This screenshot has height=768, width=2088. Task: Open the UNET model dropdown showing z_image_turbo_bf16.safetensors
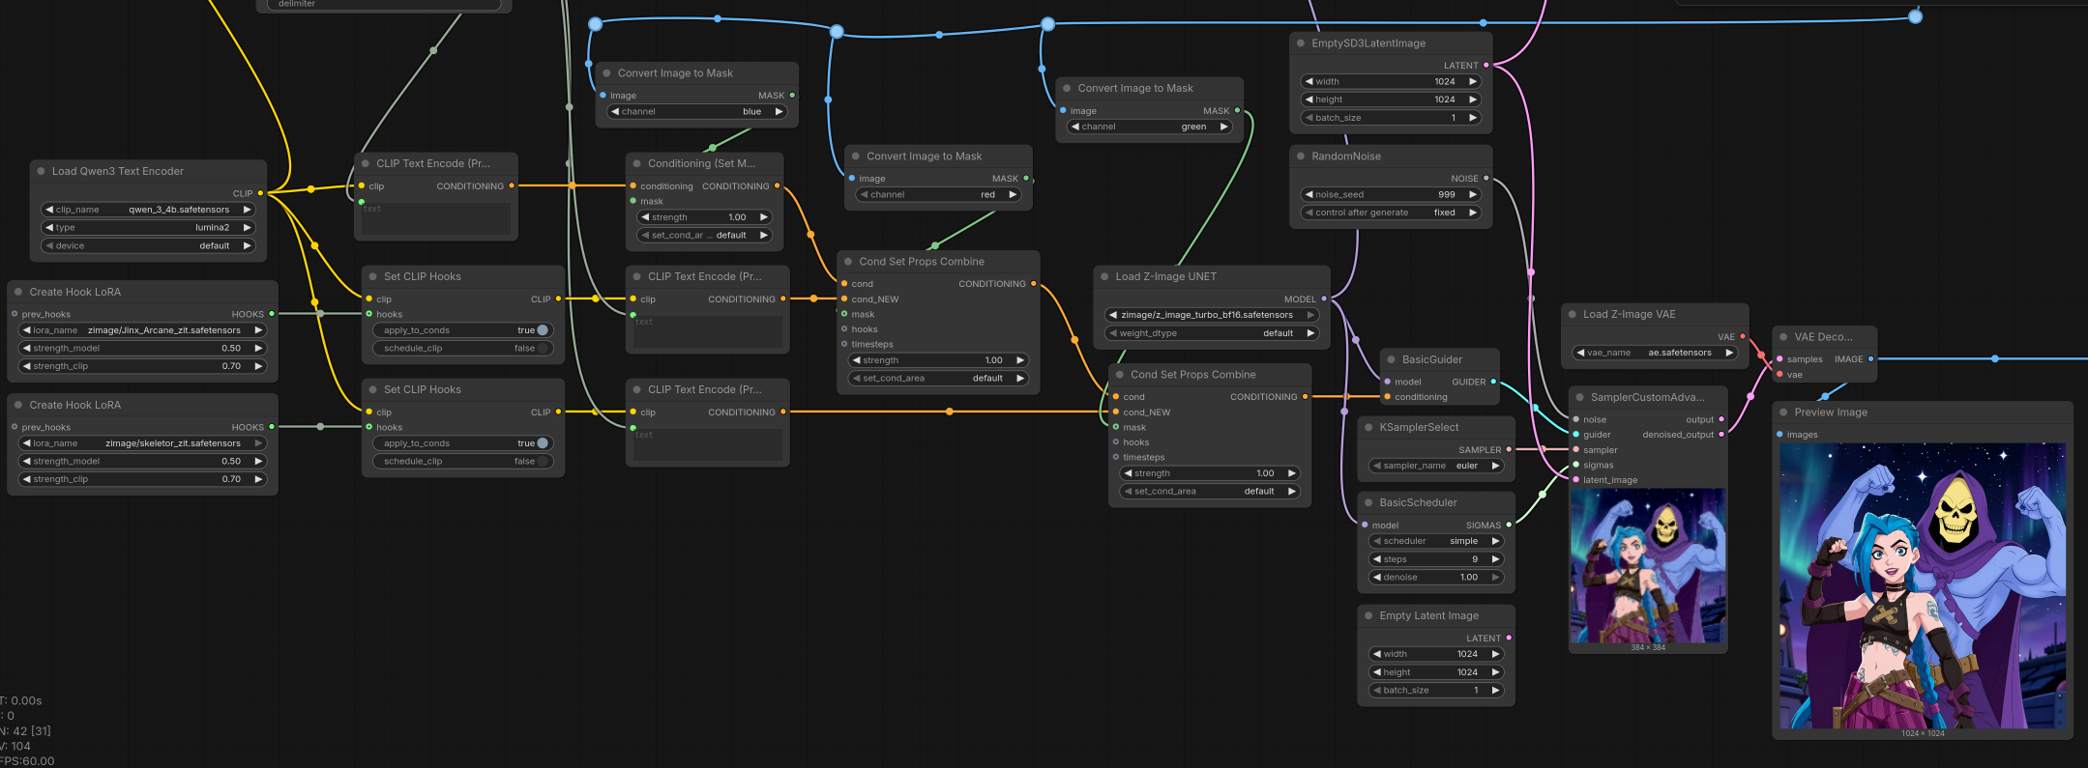coord(1212,315)
